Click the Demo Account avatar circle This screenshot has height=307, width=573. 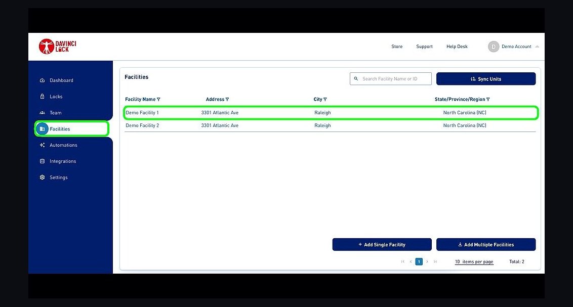[x=494, y=47]
